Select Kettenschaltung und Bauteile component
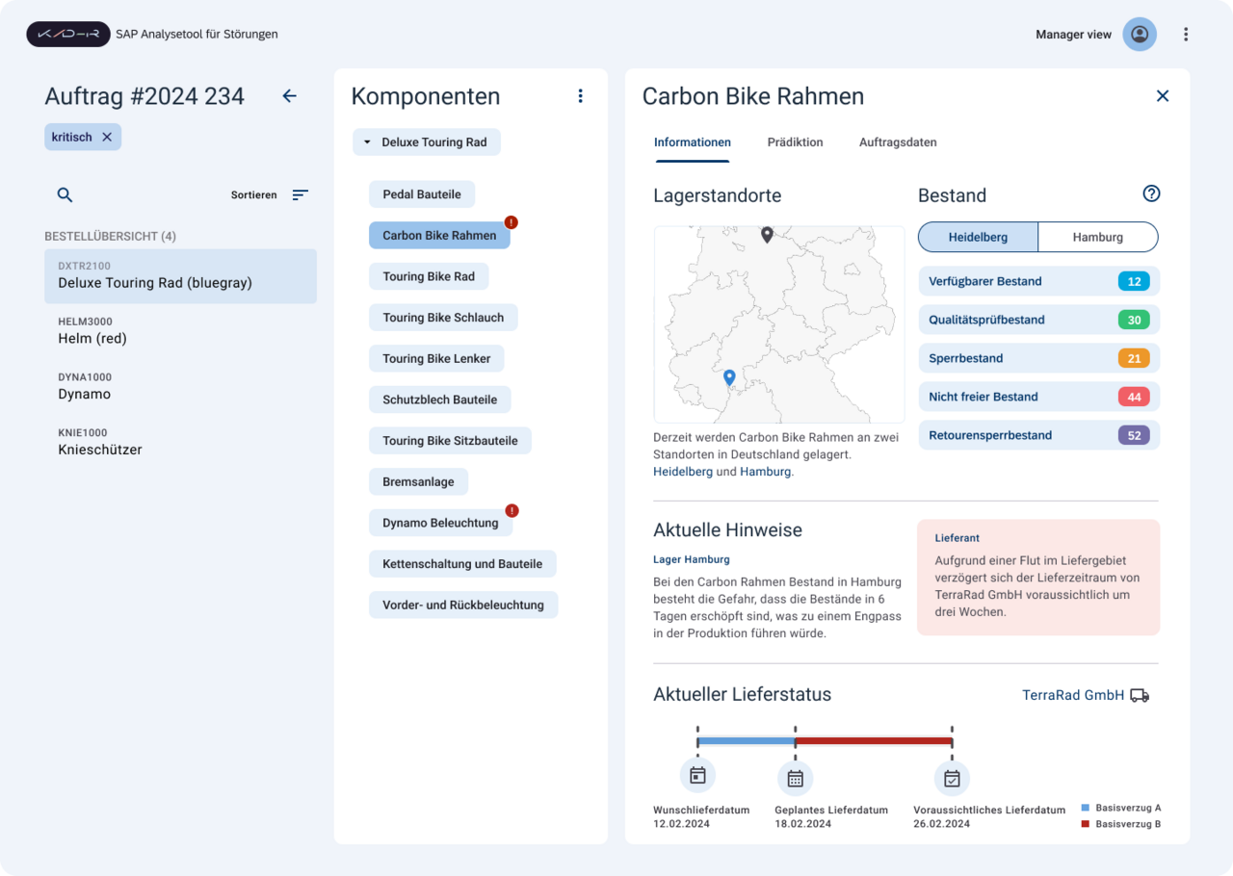Screen dimensions: 1233x876 [x=462, y=564]
